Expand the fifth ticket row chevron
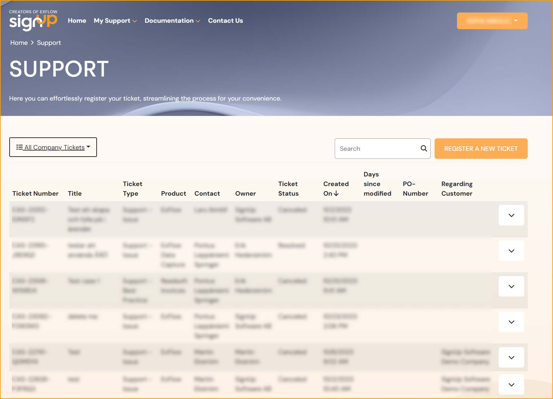 [511, 358]
